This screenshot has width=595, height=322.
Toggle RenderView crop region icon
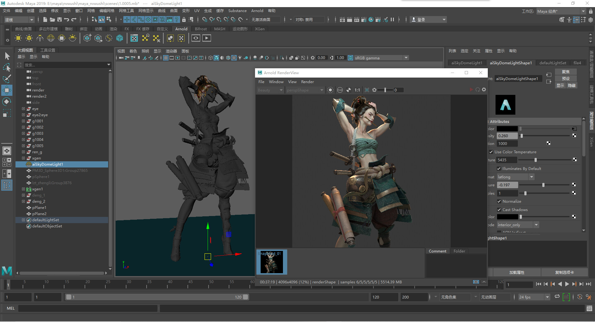pyautogui.click(x=367, y=90)
